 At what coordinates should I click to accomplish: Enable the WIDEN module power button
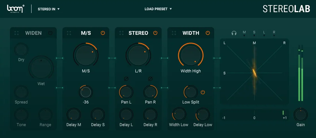pos(50,33)
